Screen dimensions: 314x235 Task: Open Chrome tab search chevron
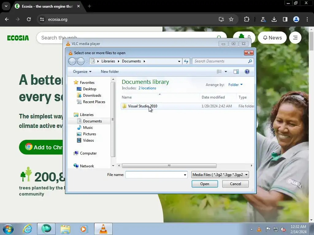(x=6, y=6)
